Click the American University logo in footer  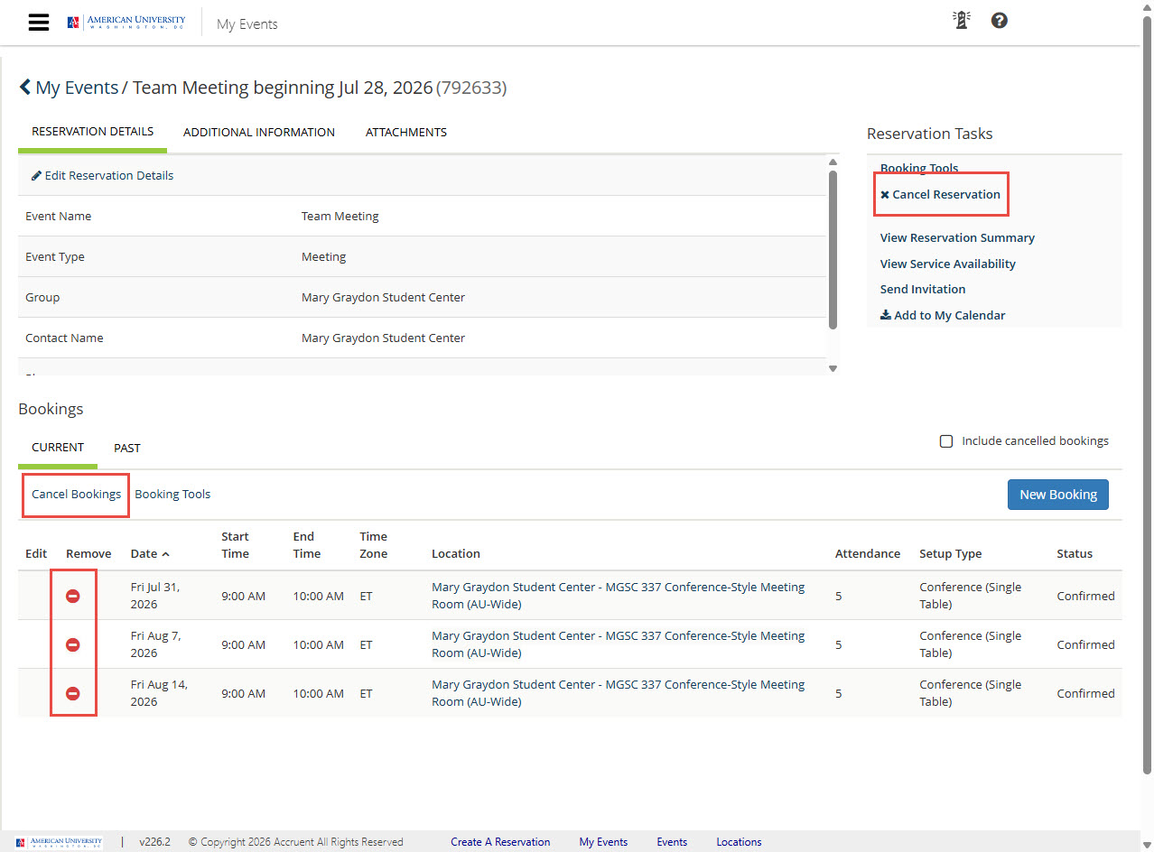click(60, 842)
